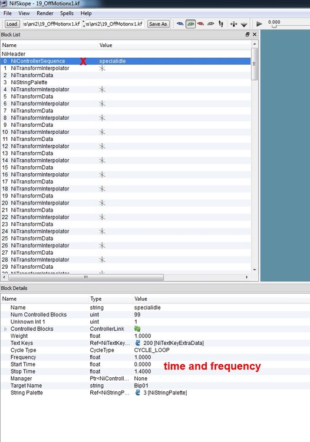Click the CYCLE_LOOP Cycle Type value

pyautogui.click(x=152, y=350)
